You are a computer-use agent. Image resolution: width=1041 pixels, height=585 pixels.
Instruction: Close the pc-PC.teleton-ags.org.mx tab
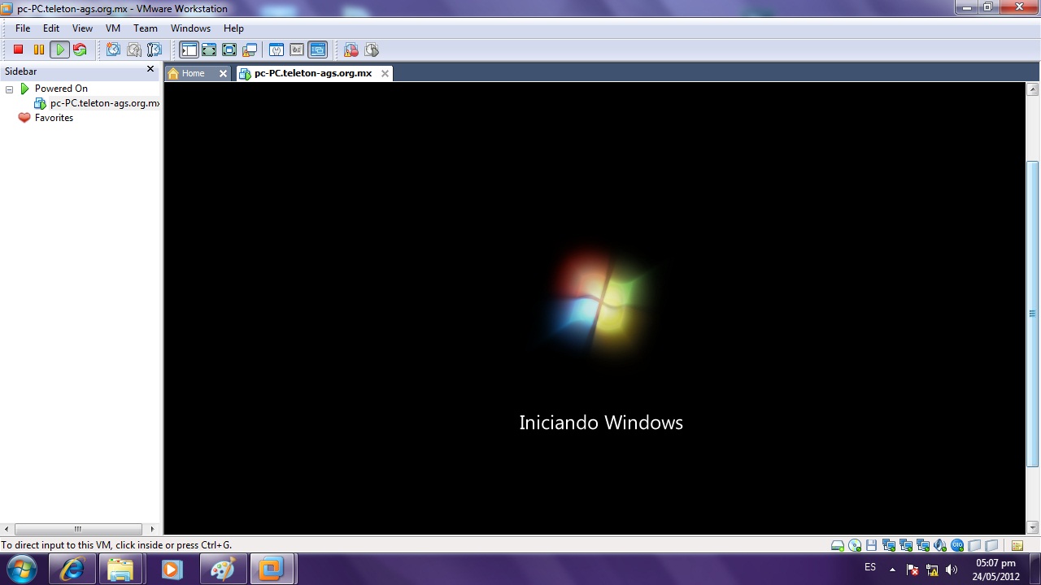(x=385, y=73)
